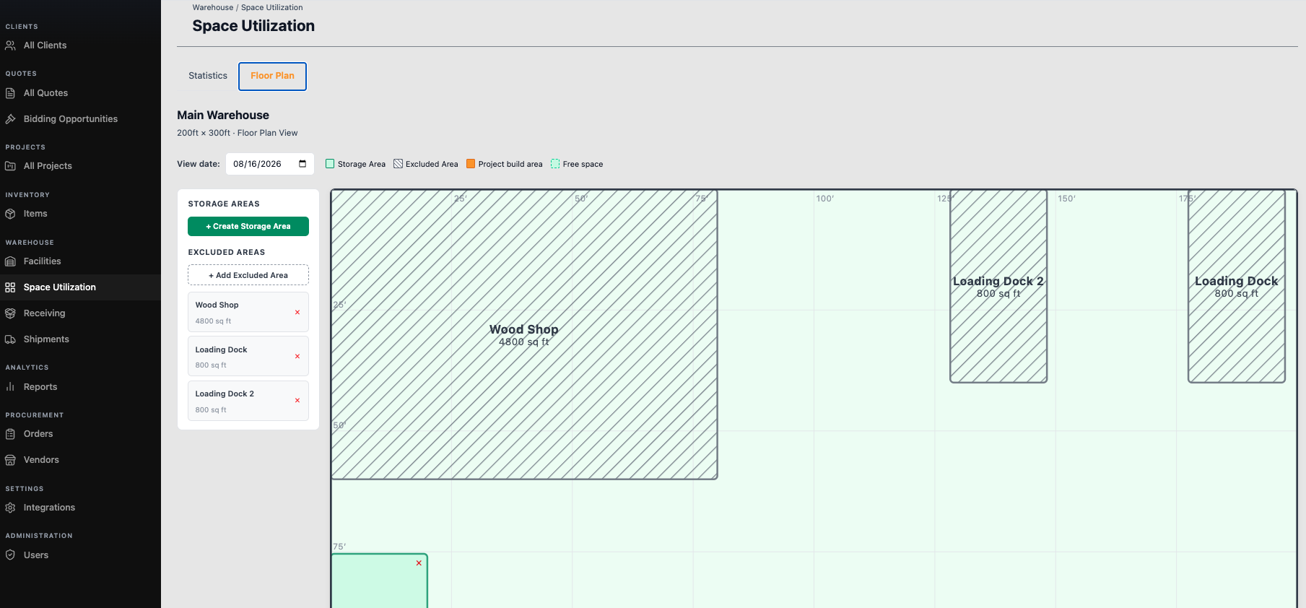Select the Loading Dock area on floor plan
1306x608 pixels.
coord(1237,286)
